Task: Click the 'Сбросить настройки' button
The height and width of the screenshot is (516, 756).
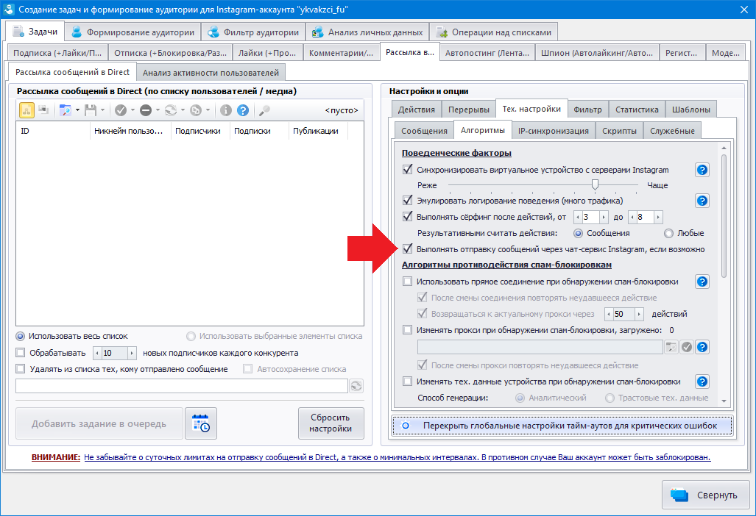Action: [x=331, y=423]
